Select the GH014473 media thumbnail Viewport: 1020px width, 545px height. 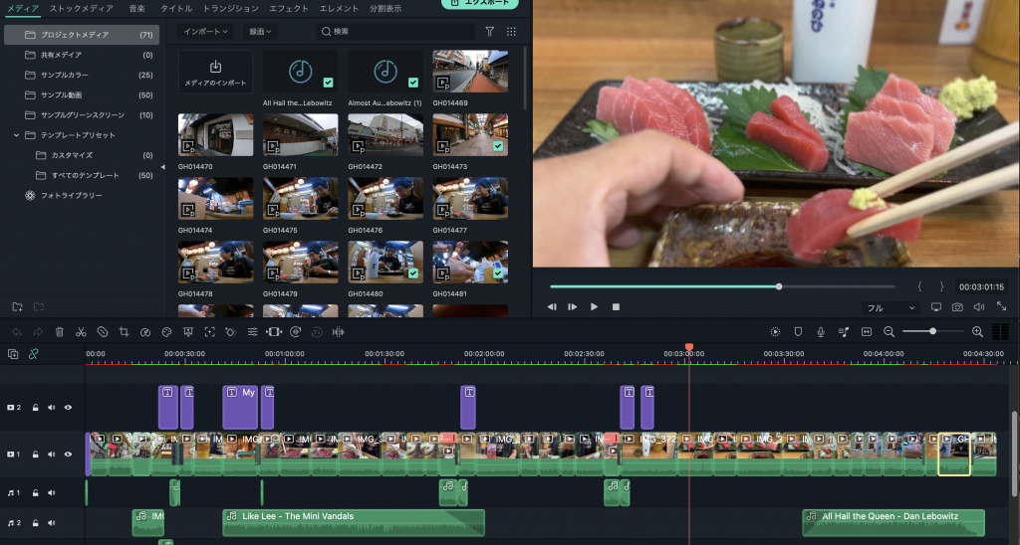tap(470, 134)
